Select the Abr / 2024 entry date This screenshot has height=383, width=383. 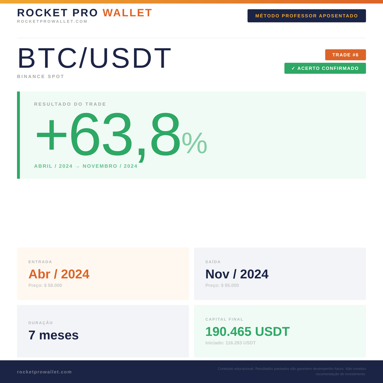[x=59, y=274]
